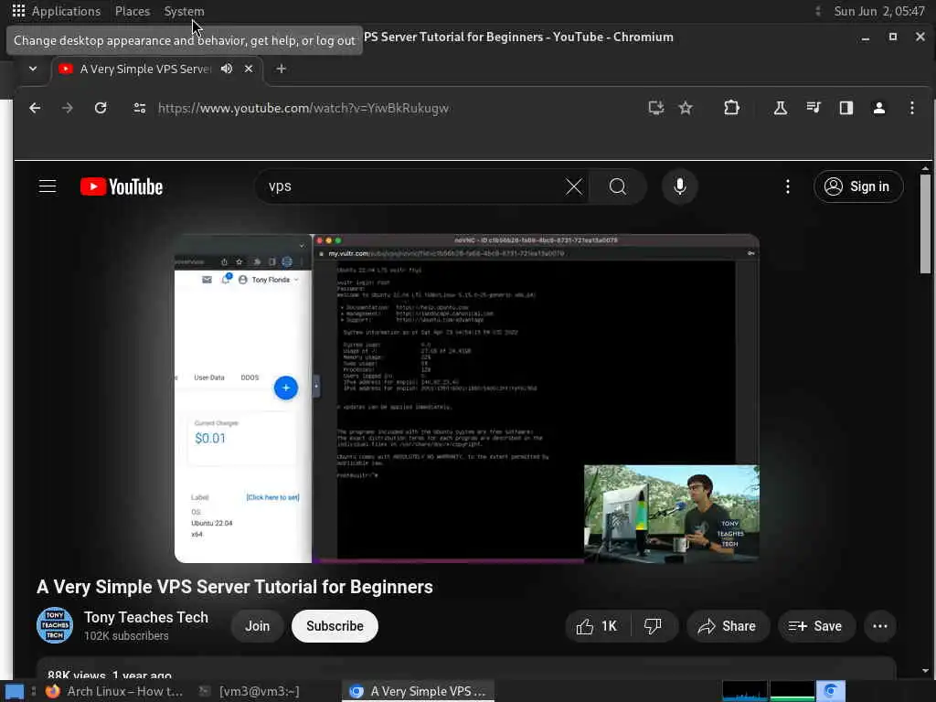The width and height of the screenshot is (936, 702).
Task: Search with your voice microphone
Action: point(679,186)
